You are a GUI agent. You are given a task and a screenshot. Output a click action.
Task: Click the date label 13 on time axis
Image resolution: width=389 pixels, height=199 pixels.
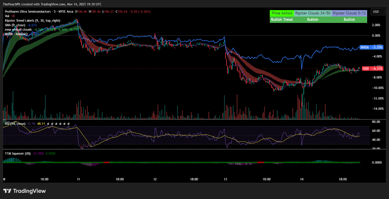click(225, 179)
